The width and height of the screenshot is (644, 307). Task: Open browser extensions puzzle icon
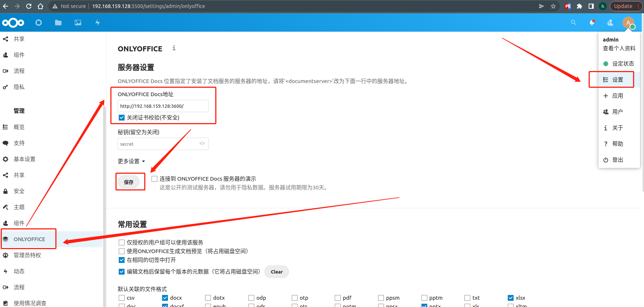(x=580, y=6)
